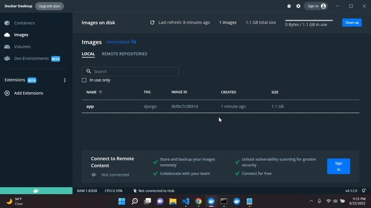371x208 pixels.
Task: Click the Upgrade plan button
Action: (49, 6)
